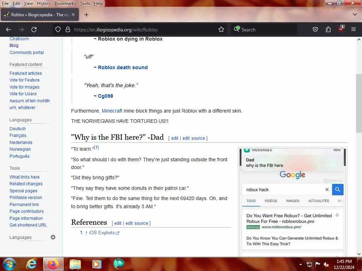Open What links here tool
362x271 pixels.
click(x=24, y=177)
